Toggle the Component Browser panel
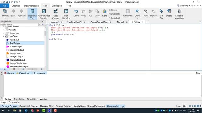 (29, 106)
